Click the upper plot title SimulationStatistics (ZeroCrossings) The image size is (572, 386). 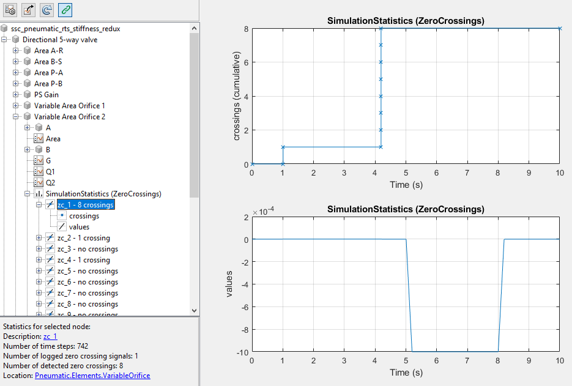(406, 21)
